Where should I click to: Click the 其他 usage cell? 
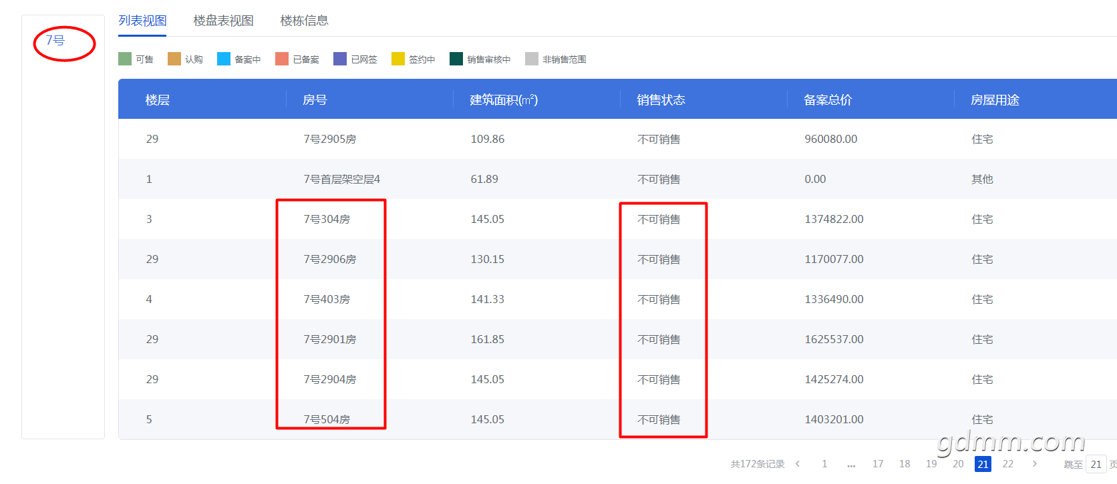coord(982,179)
